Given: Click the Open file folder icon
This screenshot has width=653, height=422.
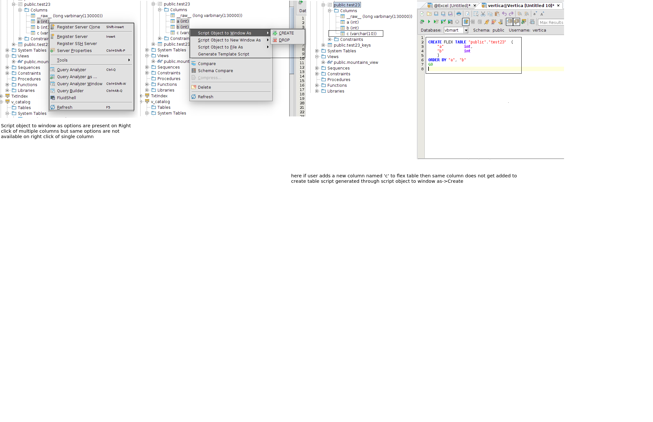Looking at the screenshot, I should point(429,14).
